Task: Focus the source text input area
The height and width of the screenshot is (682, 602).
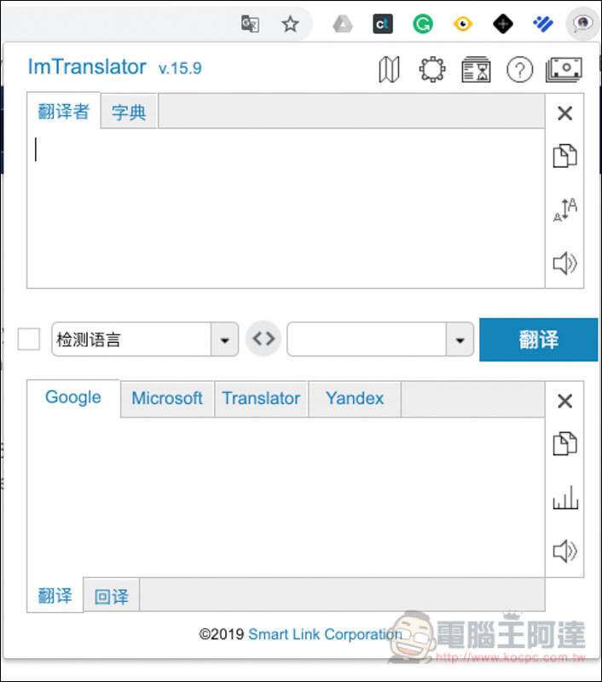Action: pyautogui.click(x=286, y=208)
